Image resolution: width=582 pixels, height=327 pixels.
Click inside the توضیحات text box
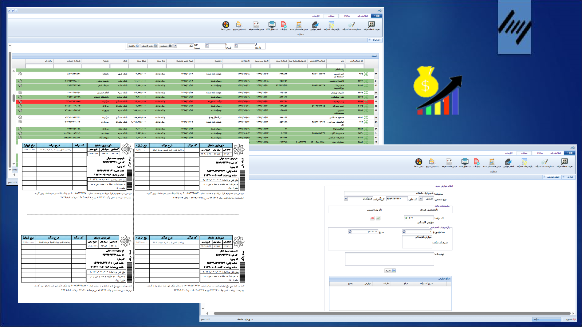(389, 259)
